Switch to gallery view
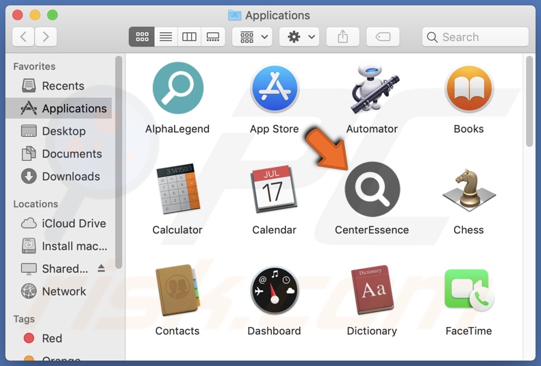 point(213,36)
